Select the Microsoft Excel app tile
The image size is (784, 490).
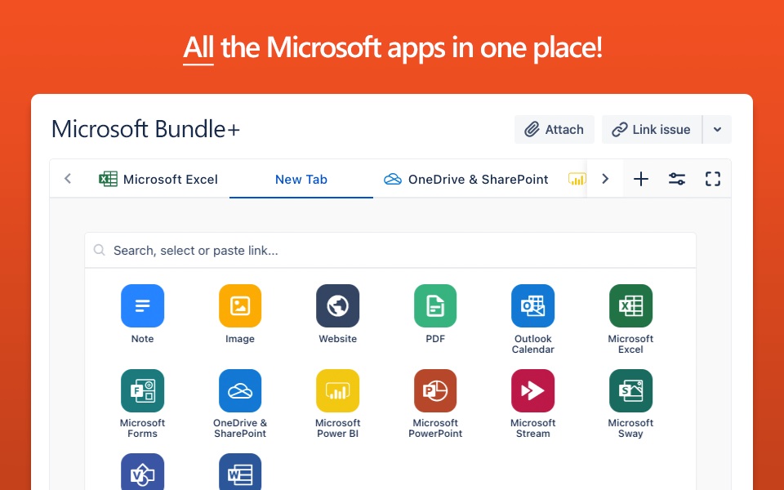[x=630, y=306]
